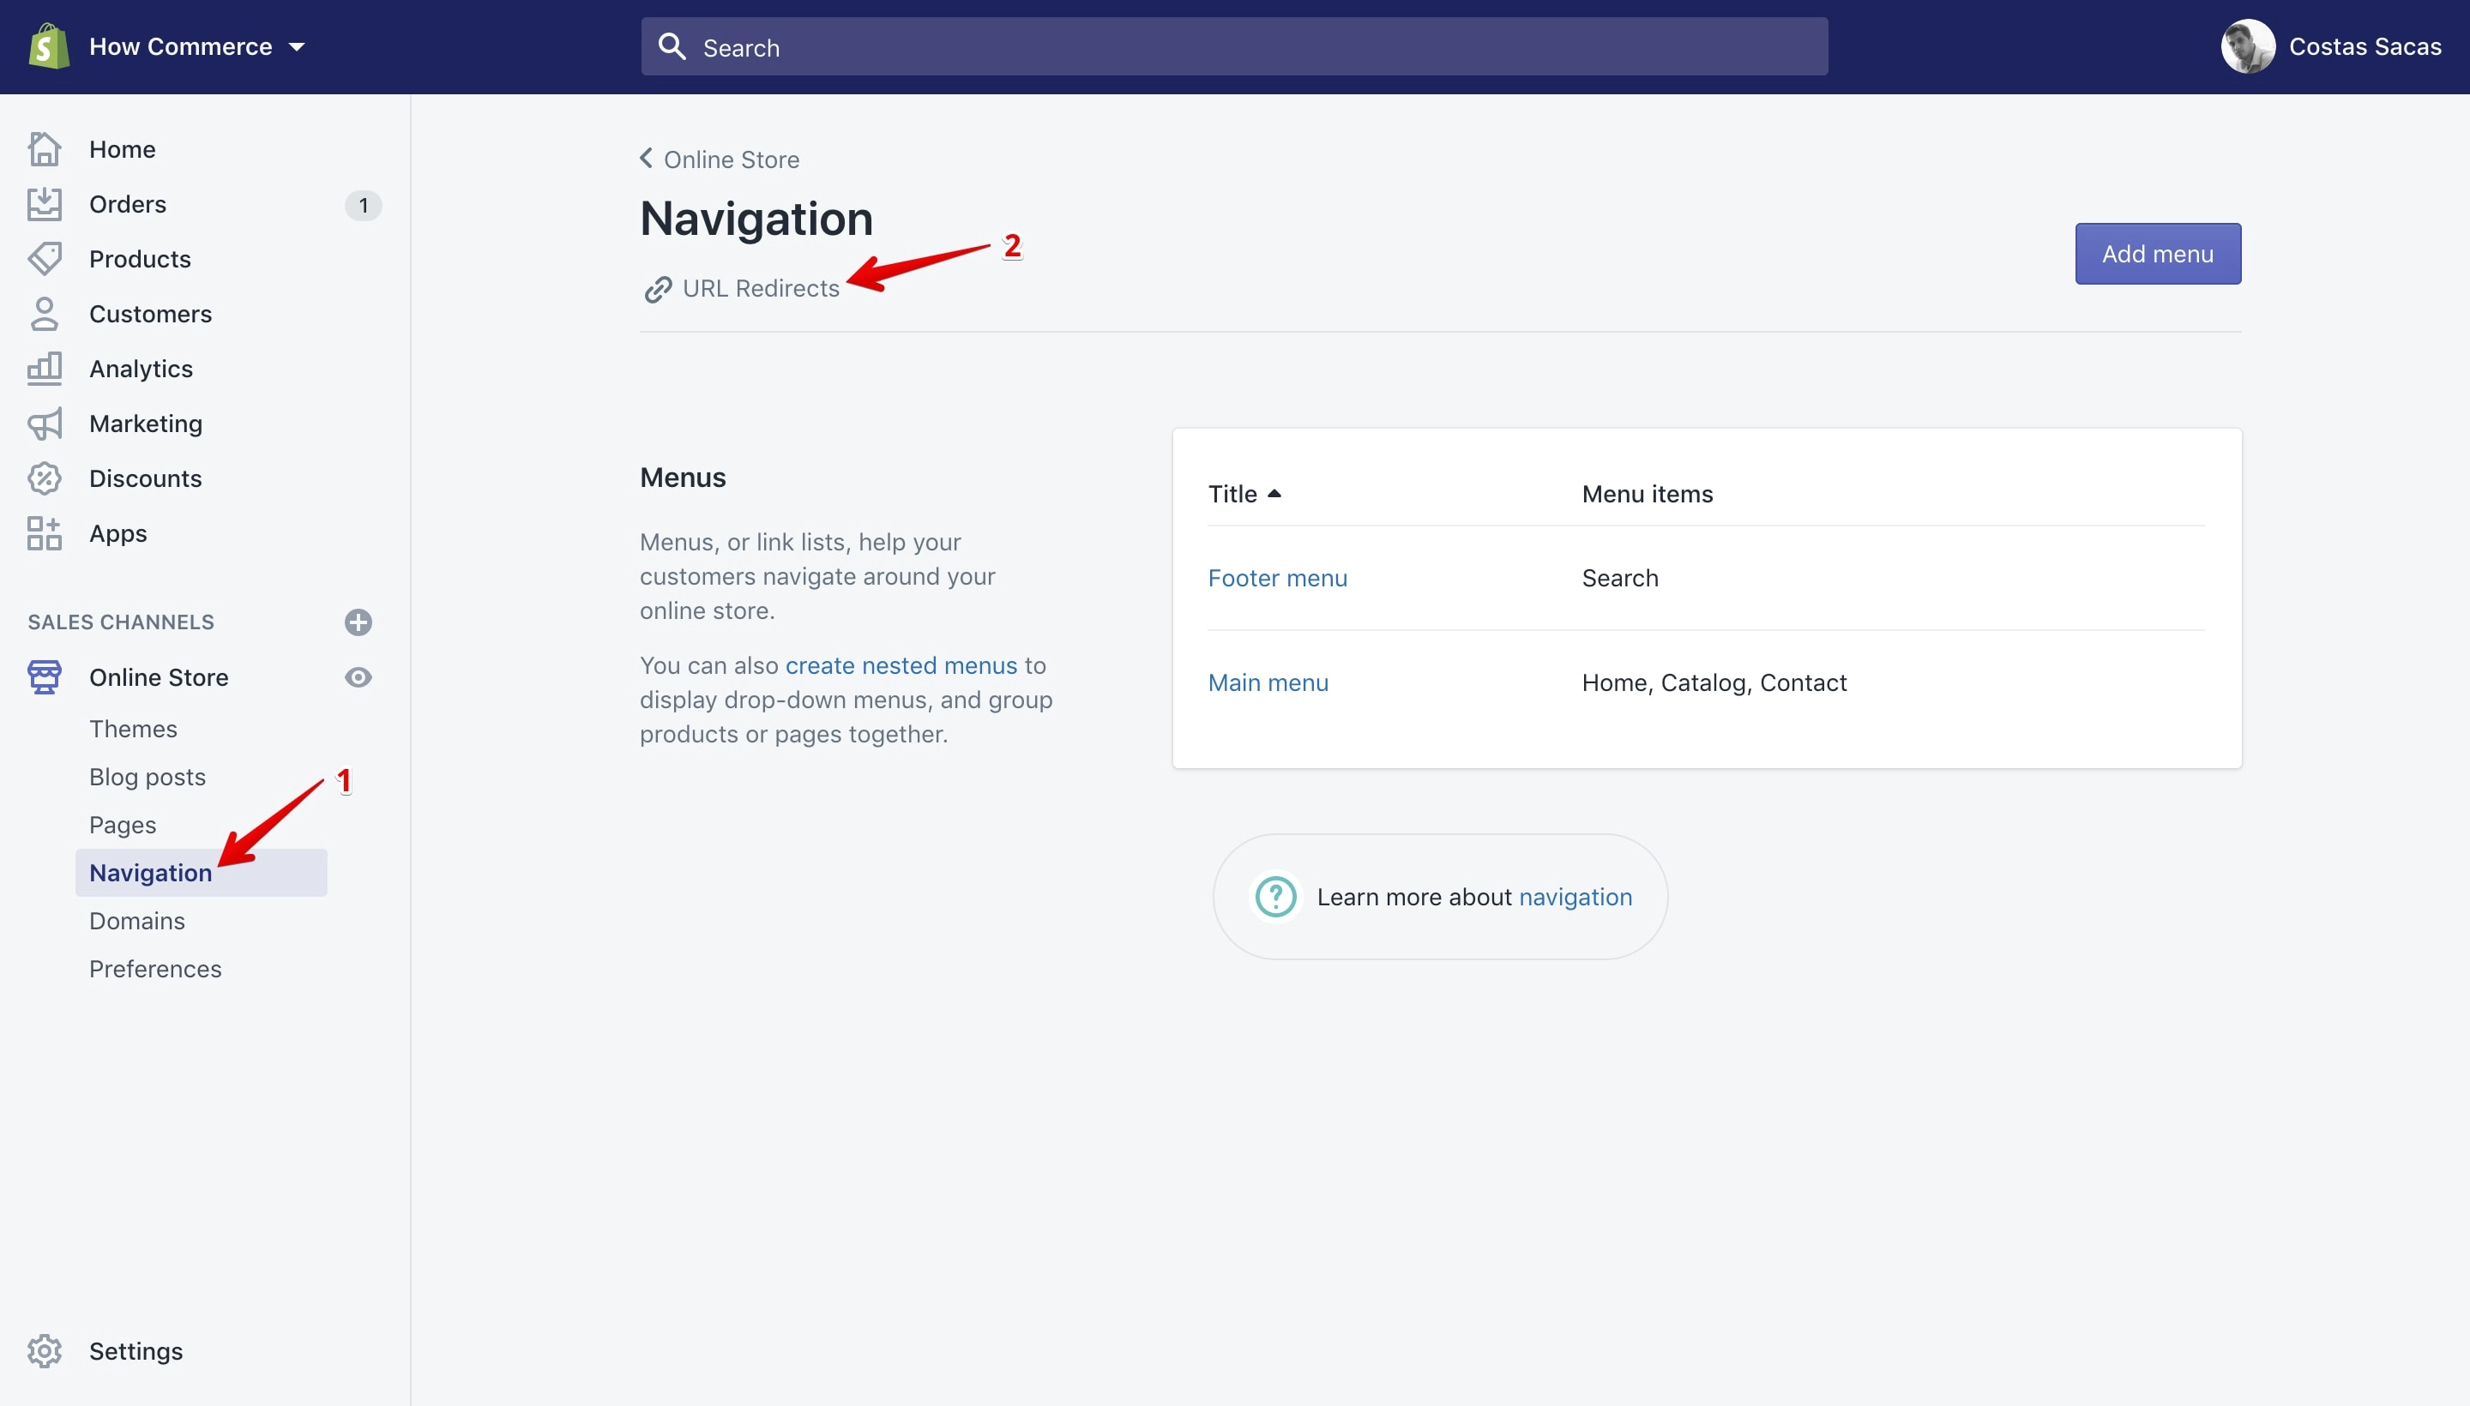Click the chain link icon beside URL Redirects
The width and height of the screenshot is (2470, 1406).
click(659, 289)
